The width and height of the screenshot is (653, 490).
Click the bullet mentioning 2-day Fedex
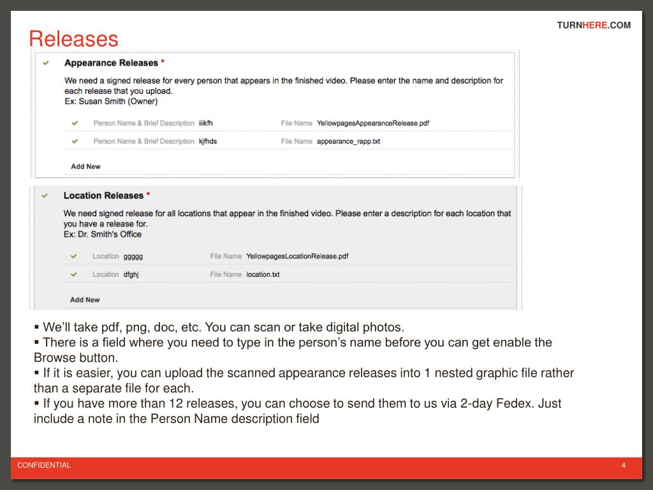click(x=297, y=411)
